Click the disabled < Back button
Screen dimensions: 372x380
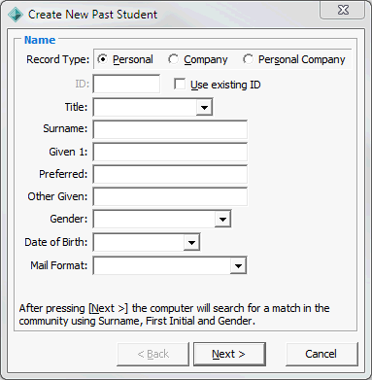click(152, 354)
